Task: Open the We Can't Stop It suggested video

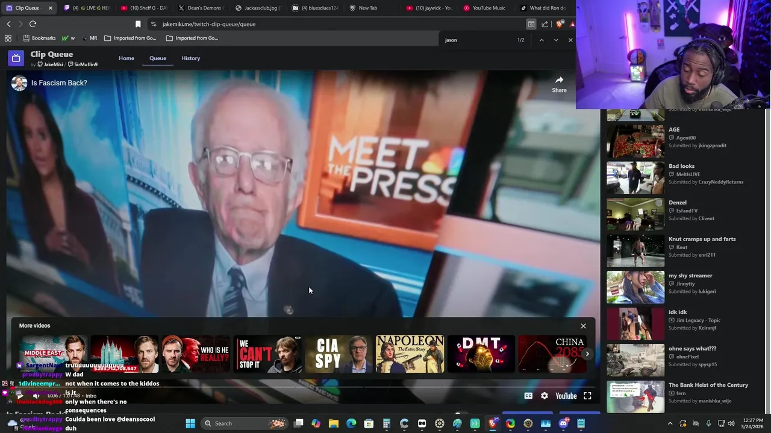Action: click(267, 354)
